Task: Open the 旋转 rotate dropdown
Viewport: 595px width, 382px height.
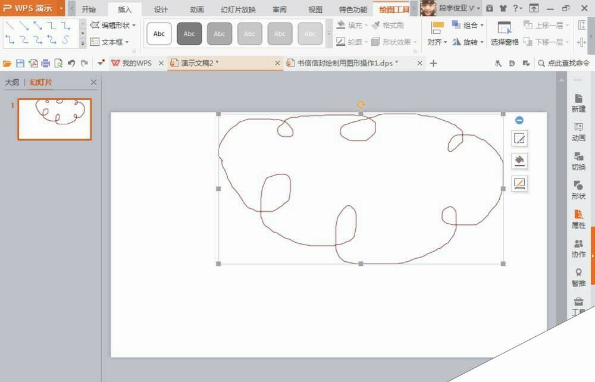Action: (x=482, y=42)
